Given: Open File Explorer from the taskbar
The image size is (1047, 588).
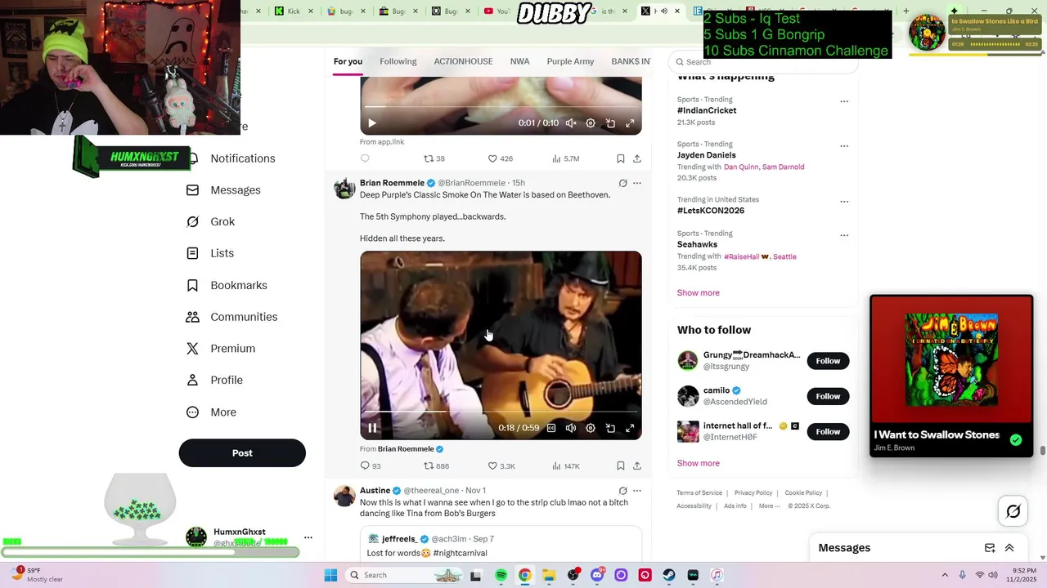Looking at the screenshot, I should pyautogui.click(x=549, y=575).
